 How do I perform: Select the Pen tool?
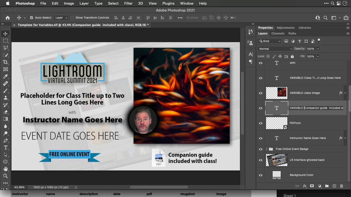click(x=5, y=141)
